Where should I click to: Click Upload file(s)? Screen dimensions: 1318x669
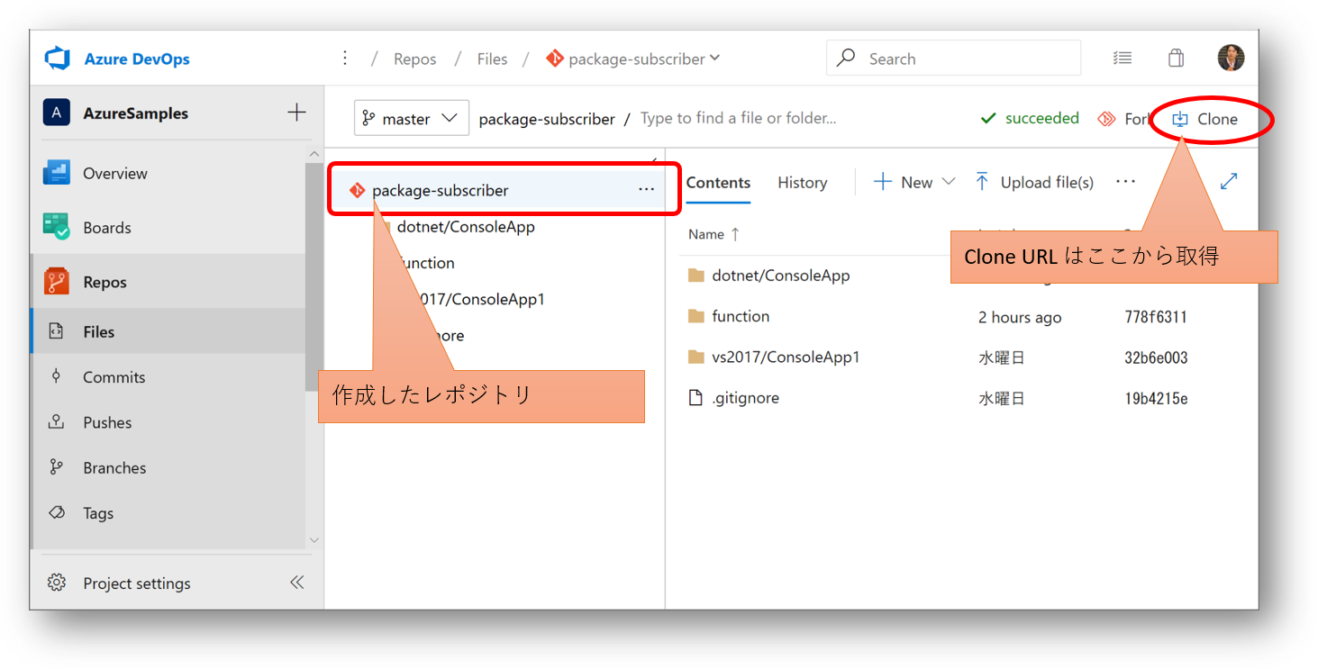(x=1034, y=182)
